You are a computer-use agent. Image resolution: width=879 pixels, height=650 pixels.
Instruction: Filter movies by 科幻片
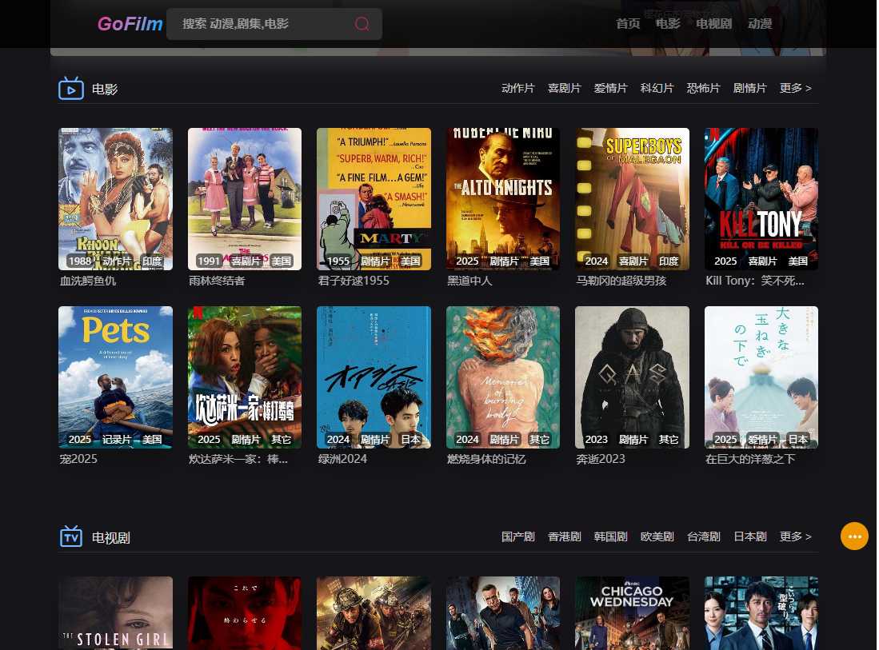click(657, 88)
